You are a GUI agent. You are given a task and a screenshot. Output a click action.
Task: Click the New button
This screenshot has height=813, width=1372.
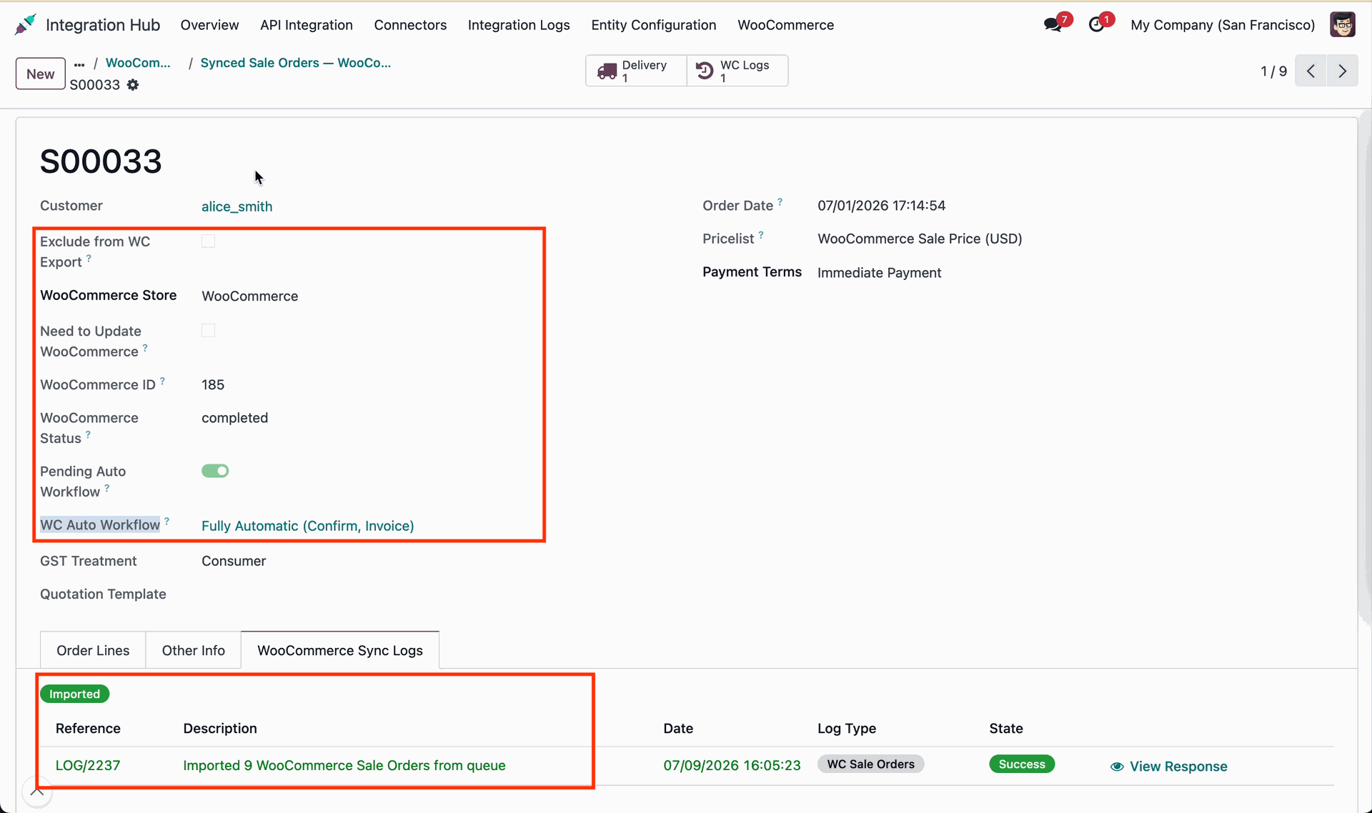pyautogui.click(x=41, y=74)
